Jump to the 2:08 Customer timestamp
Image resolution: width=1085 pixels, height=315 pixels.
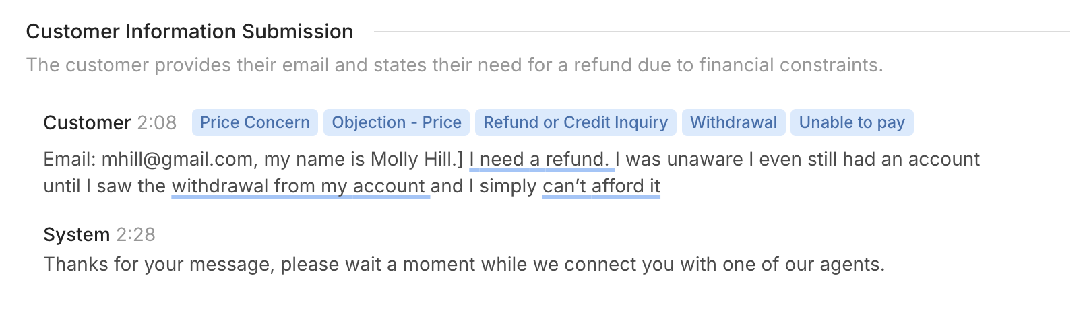[157, 123]
